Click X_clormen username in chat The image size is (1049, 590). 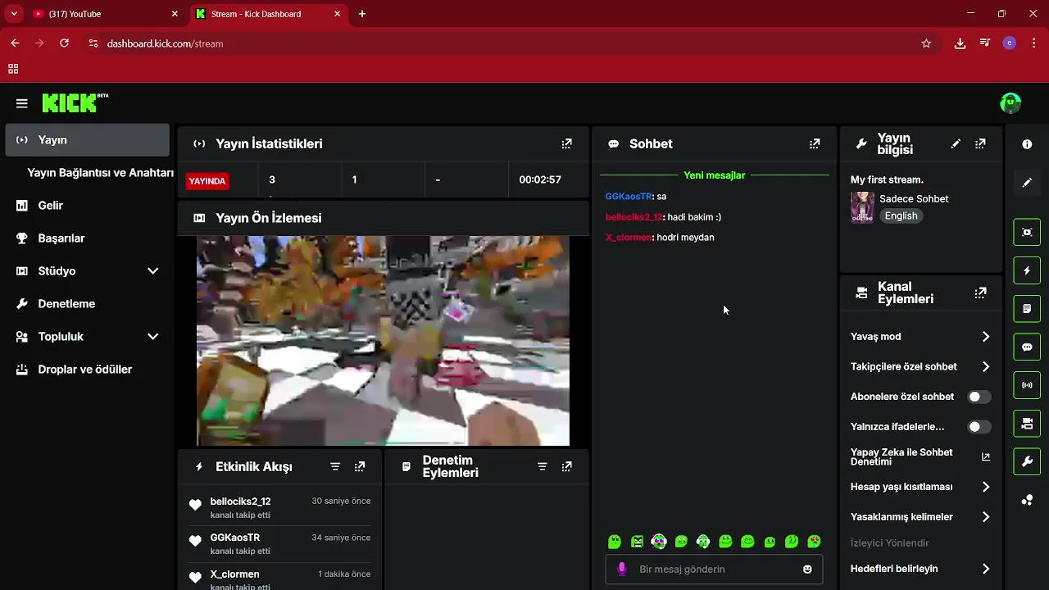629,238
